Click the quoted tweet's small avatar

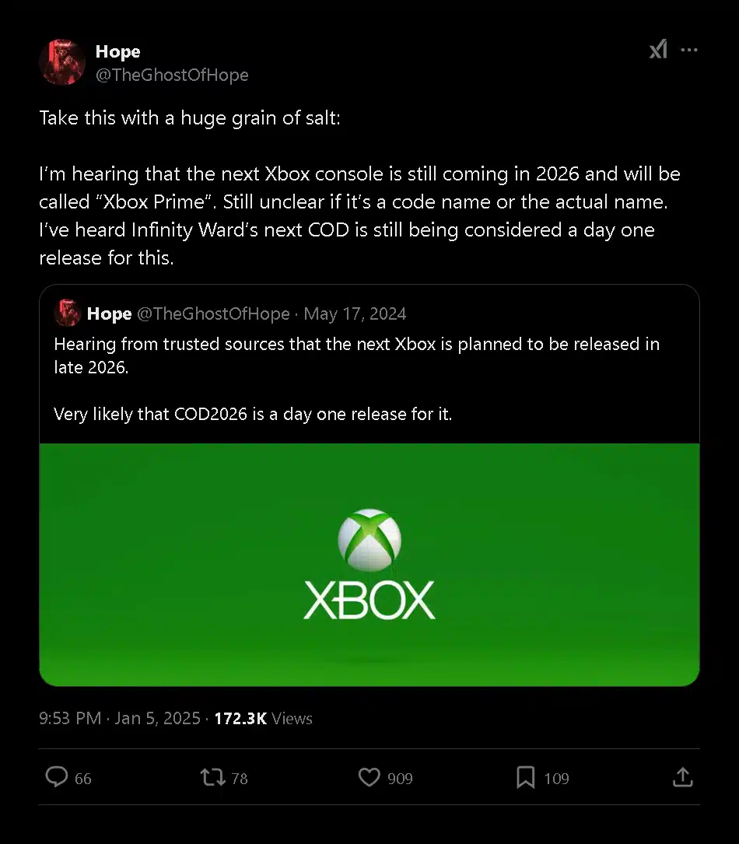pos(68,313)
